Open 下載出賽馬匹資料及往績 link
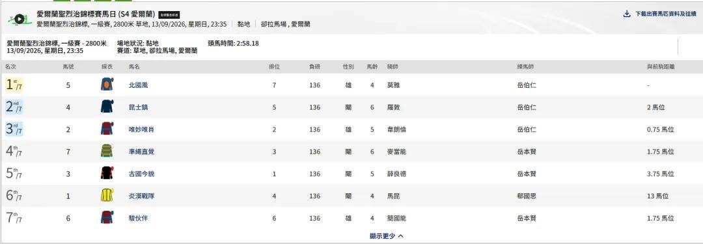This screenshot has width=703, height=244. [667, 14]
